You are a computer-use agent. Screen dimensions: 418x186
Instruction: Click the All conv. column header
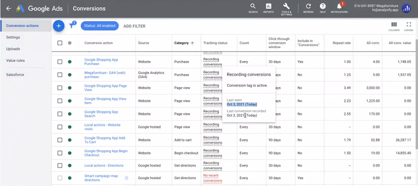(x=373, y=43)
